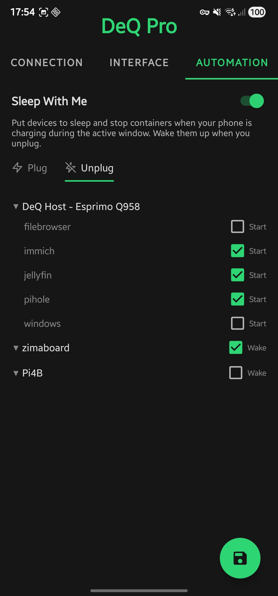Tap the battery level indicator
Viewport: 278px width, 596px height.
[257, 12]
